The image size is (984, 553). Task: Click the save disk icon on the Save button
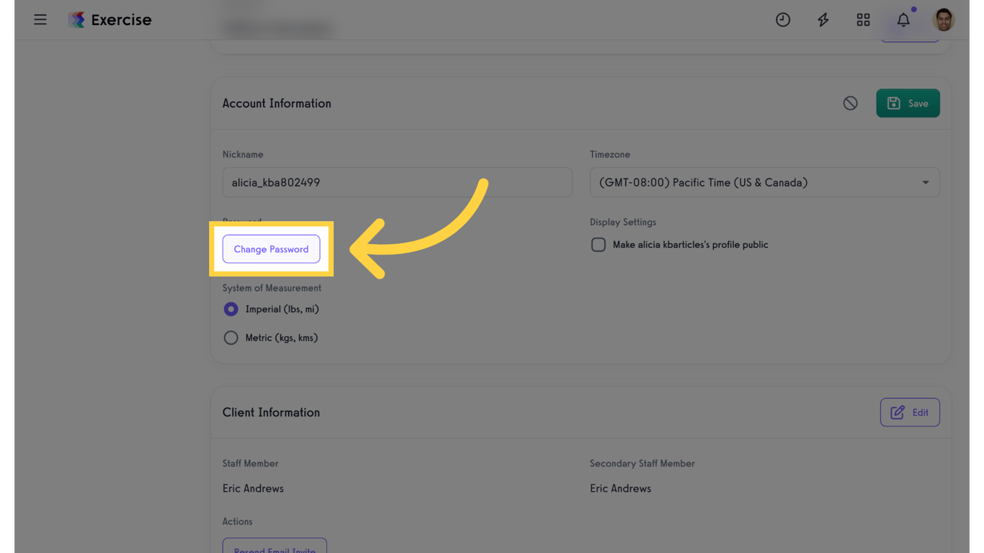(895, 103)
